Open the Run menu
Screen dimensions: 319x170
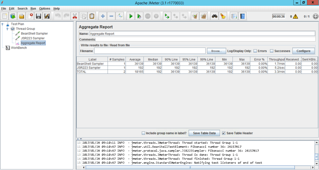pyautogui.click(x=33, y=9)
